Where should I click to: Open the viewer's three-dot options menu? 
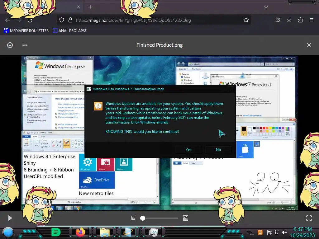(x=25, y=45)
